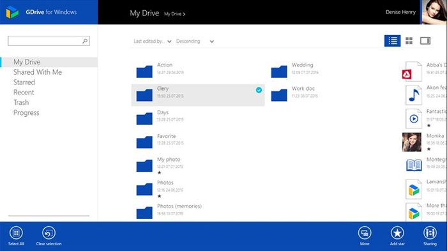Open the Akon music file icon
This screenshot has width=447, height=251.
click(414, 95)
